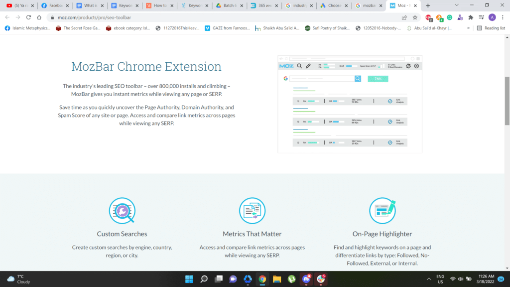
Task: Click the On-Page Highlighter icon
Action: [x=382, y=211]
